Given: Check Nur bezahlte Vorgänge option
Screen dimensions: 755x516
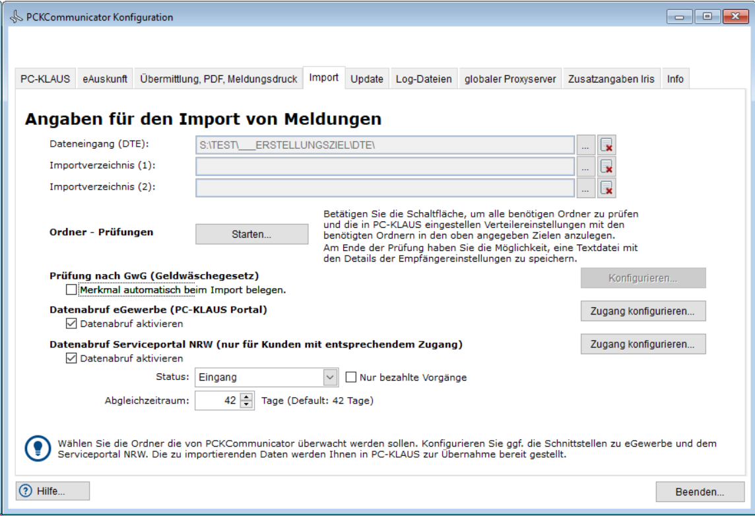Looking at the screenshot, I should click(x=351, y=377).
